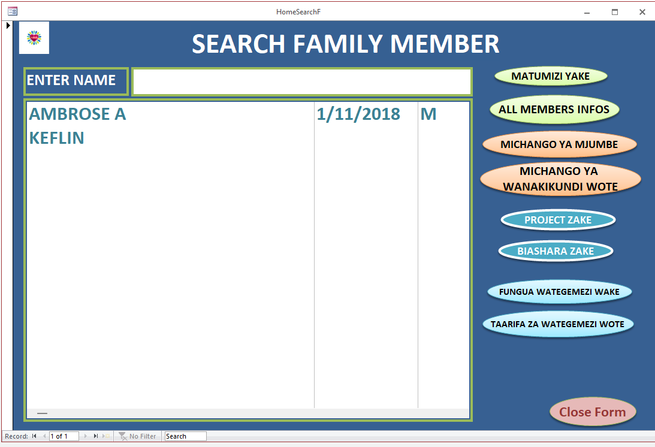
Task: Click the name entry text box
Action: [302, 82]
